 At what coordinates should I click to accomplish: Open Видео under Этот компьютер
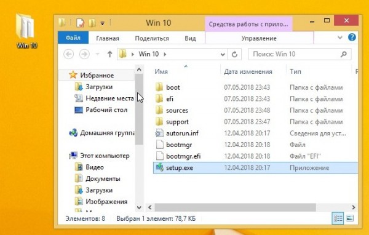click(x=89, y=167)
